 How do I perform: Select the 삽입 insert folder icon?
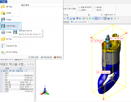[3, 13]
